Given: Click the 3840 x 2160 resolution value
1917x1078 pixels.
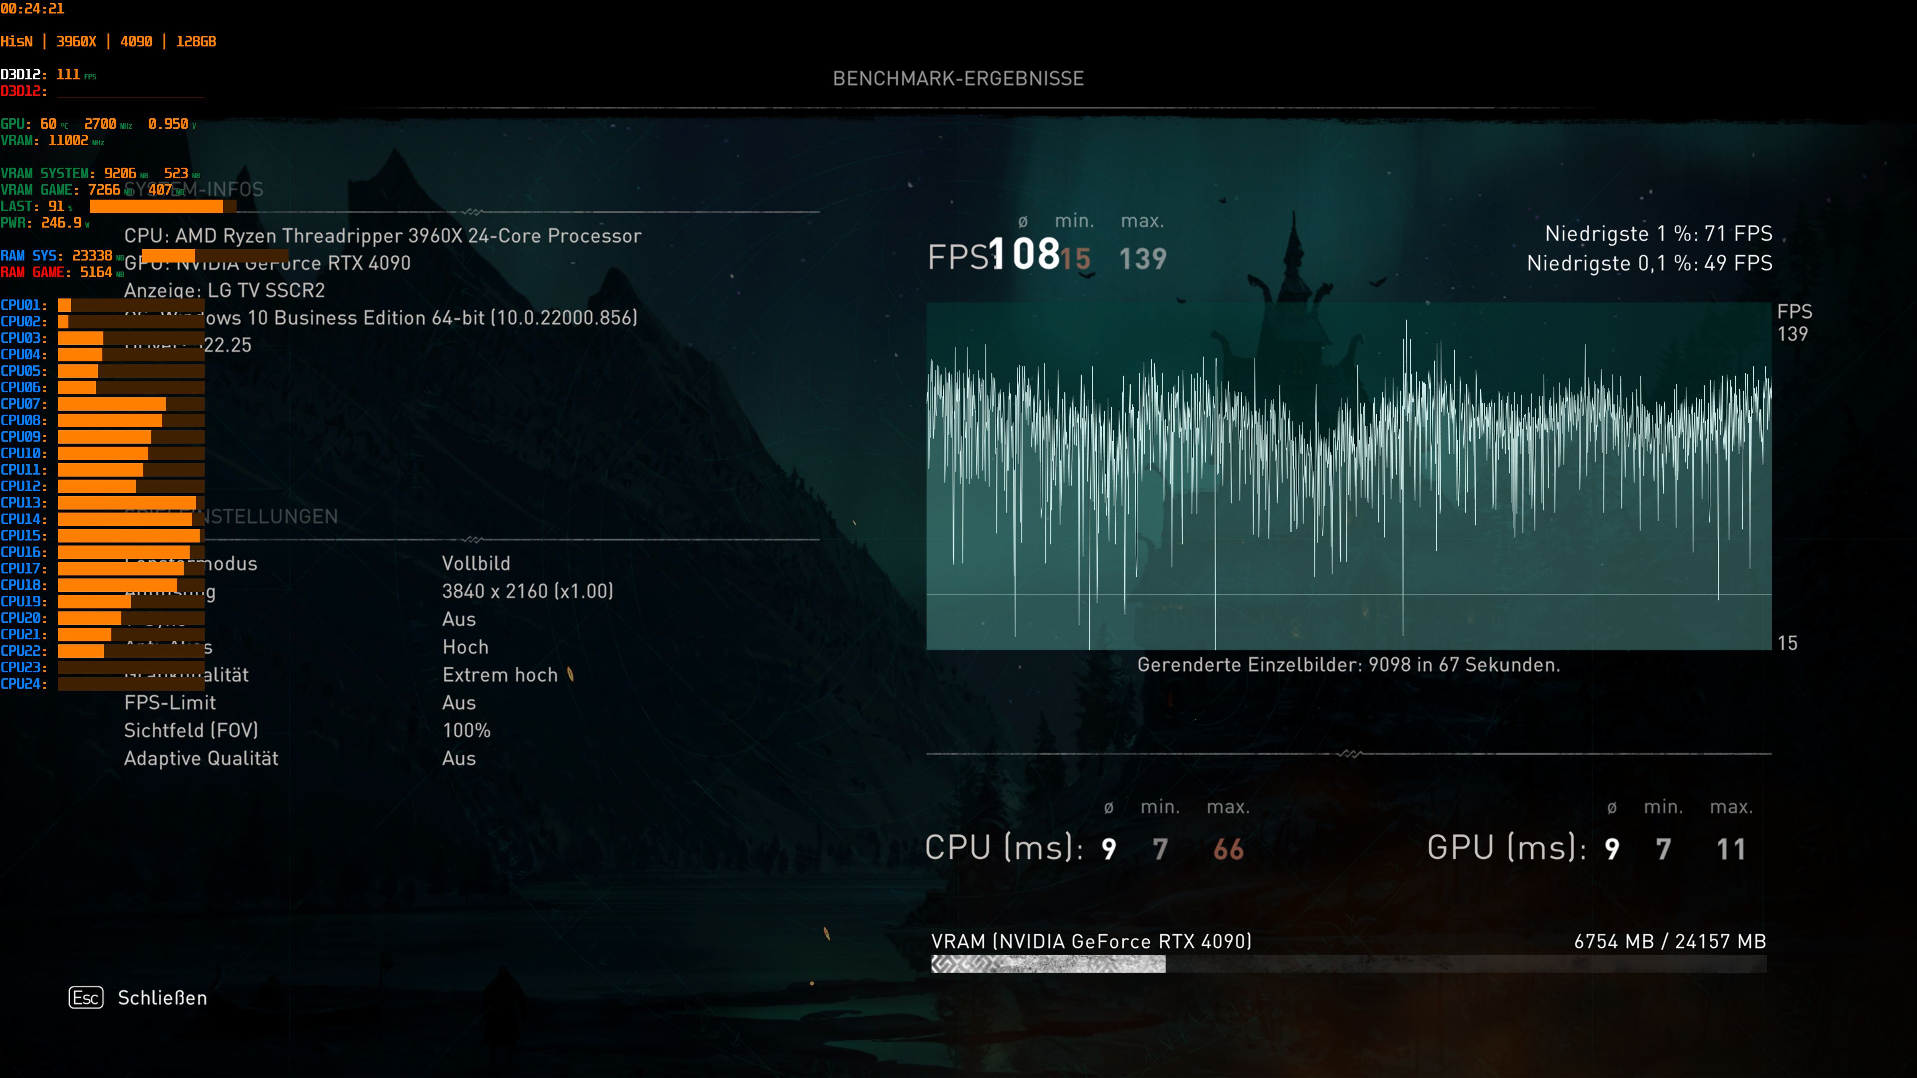Looking at the screenshot, I should [528, 591].
